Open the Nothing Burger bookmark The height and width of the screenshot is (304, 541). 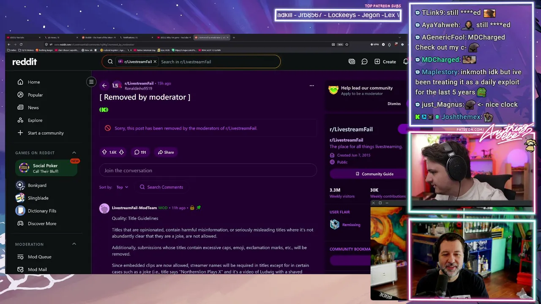[x=45, y=50]
